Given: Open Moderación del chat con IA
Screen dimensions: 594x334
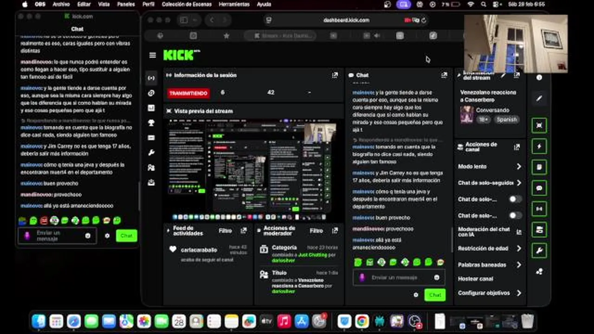Looking at the screenshot, I should point(490,232).
